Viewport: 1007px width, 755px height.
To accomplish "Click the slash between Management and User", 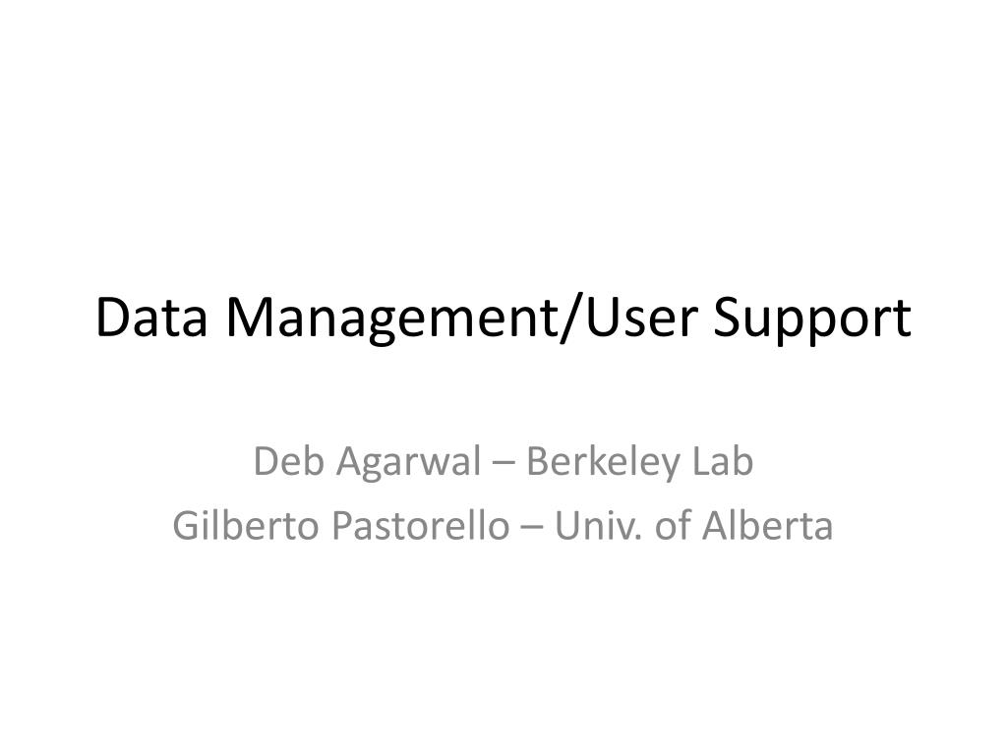I will coord(571,319).
